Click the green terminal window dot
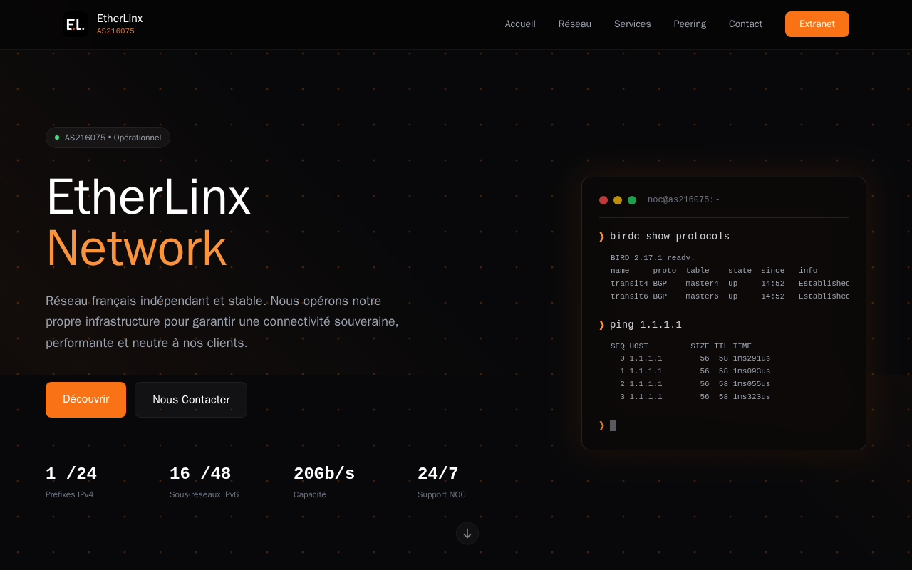This screenshot has height=570, width=912. tap(632, 200)
